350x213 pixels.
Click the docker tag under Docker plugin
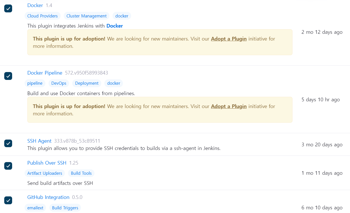(x=122, y=16)
